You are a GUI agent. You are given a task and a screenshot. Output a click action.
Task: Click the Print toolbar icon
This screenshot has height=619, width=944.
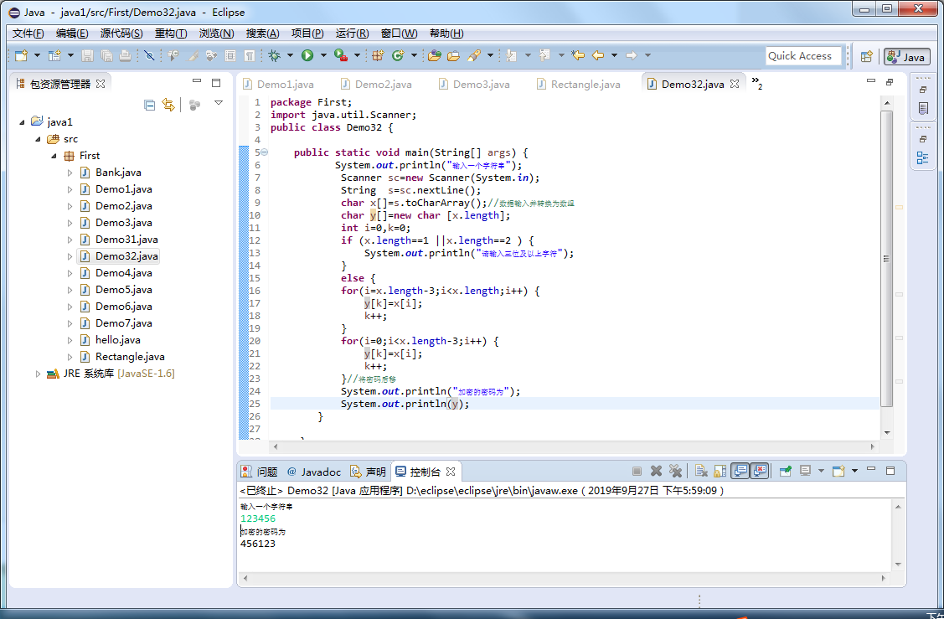point(126,55)
